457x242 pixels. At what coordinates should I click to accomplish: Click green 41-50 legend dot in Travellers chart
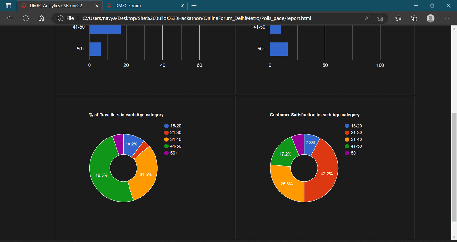click(166, 146)
